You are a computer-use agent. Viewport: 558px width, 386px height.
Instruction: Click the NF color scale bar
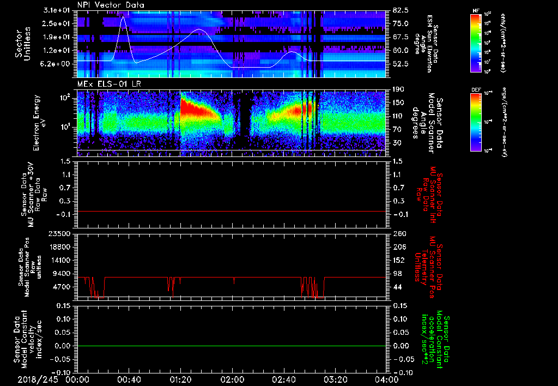(476, 43)
